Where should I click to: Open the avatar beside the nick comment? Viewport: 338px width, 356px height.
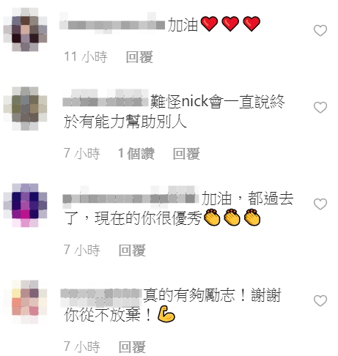(x=25, y=108)
